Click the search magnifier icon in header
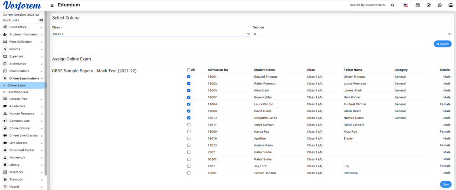Image resolution: width=456 pixels, height=190 pixels. click(x=392, y=5)
